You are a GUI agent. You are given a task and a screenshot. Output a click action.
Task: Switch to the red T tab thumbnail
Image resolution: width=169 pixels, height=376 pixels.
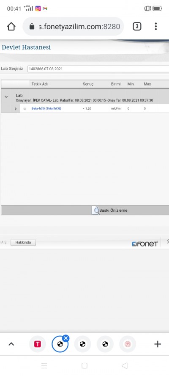click(37, 344)
